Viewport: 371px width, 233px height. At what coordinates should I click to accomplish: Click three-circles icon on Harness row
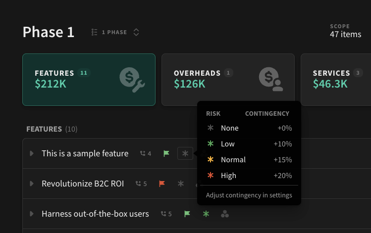coord(225,214)
